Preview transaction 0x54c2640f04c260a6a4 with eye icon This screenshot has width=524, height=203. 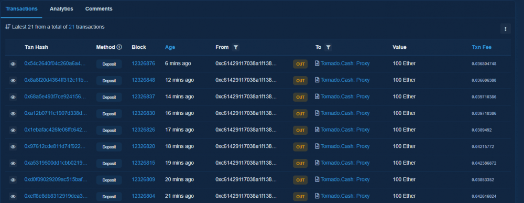coord(13,64)
